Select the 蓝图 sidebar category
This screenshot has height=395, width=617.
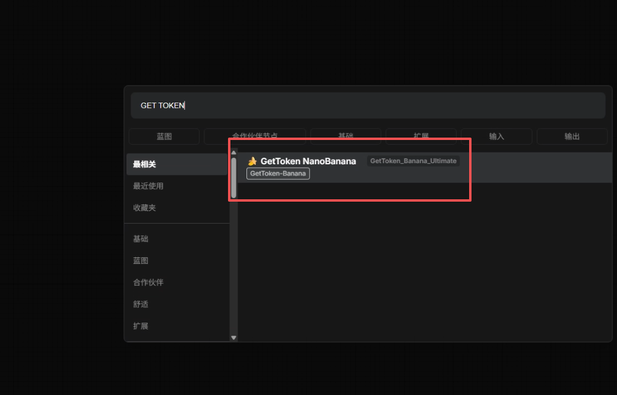140,260
